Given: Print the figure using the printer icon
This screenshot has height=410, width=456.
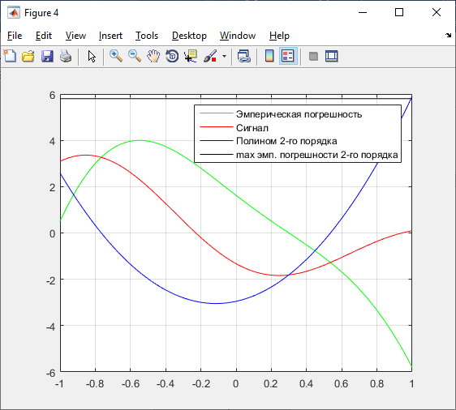Looking at the screenshot, I should [x=66, y=56].
